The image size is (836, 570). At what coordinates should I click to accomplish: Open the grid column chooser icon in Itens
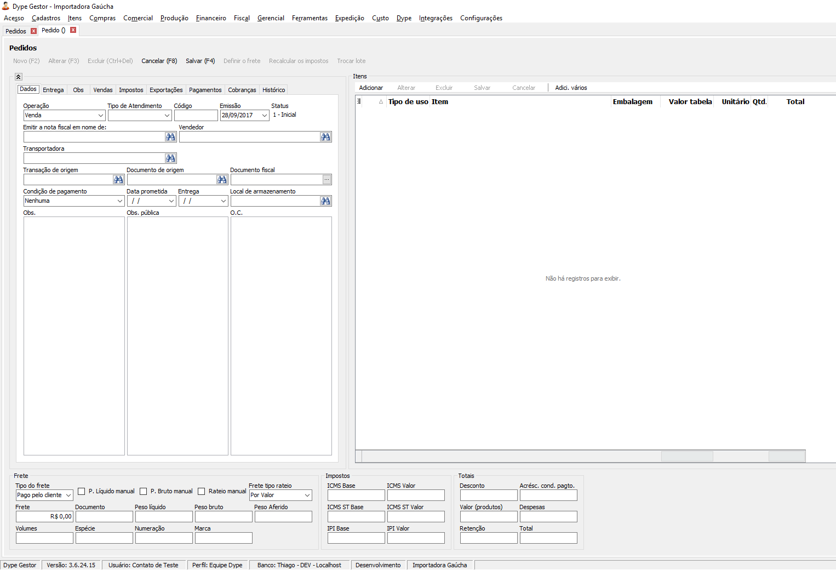tap(359, 101)
